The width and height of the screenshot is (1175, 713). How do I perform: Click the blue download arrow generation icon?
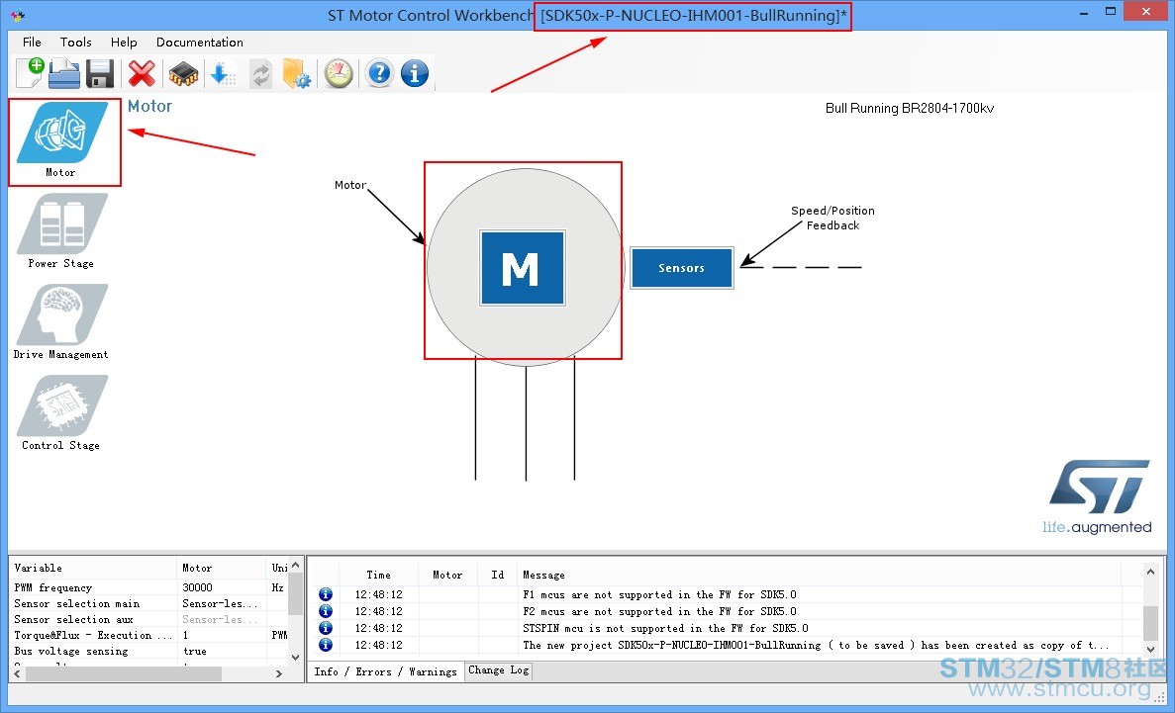coord(223,73)
